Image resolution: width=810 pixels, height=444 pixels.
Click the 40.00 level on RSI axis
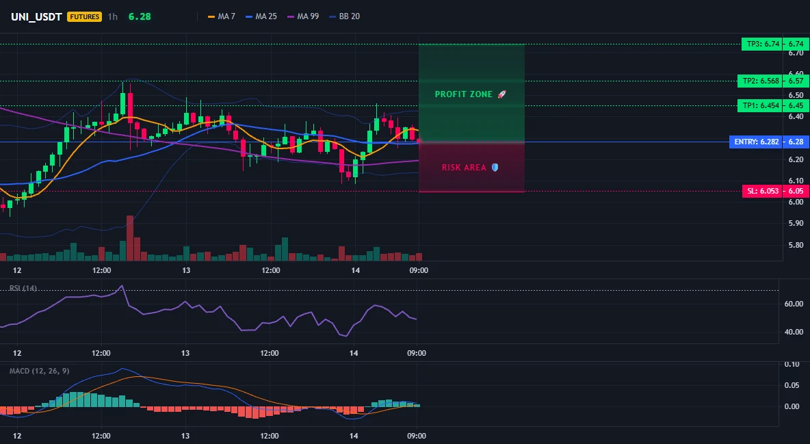(794, 332)
